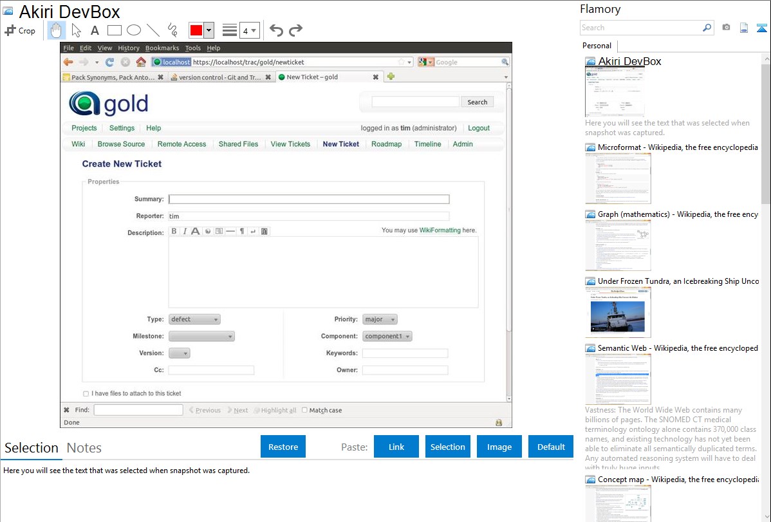Click the Paste Link button
The image size is (771, 522).
tap(396, 447)
